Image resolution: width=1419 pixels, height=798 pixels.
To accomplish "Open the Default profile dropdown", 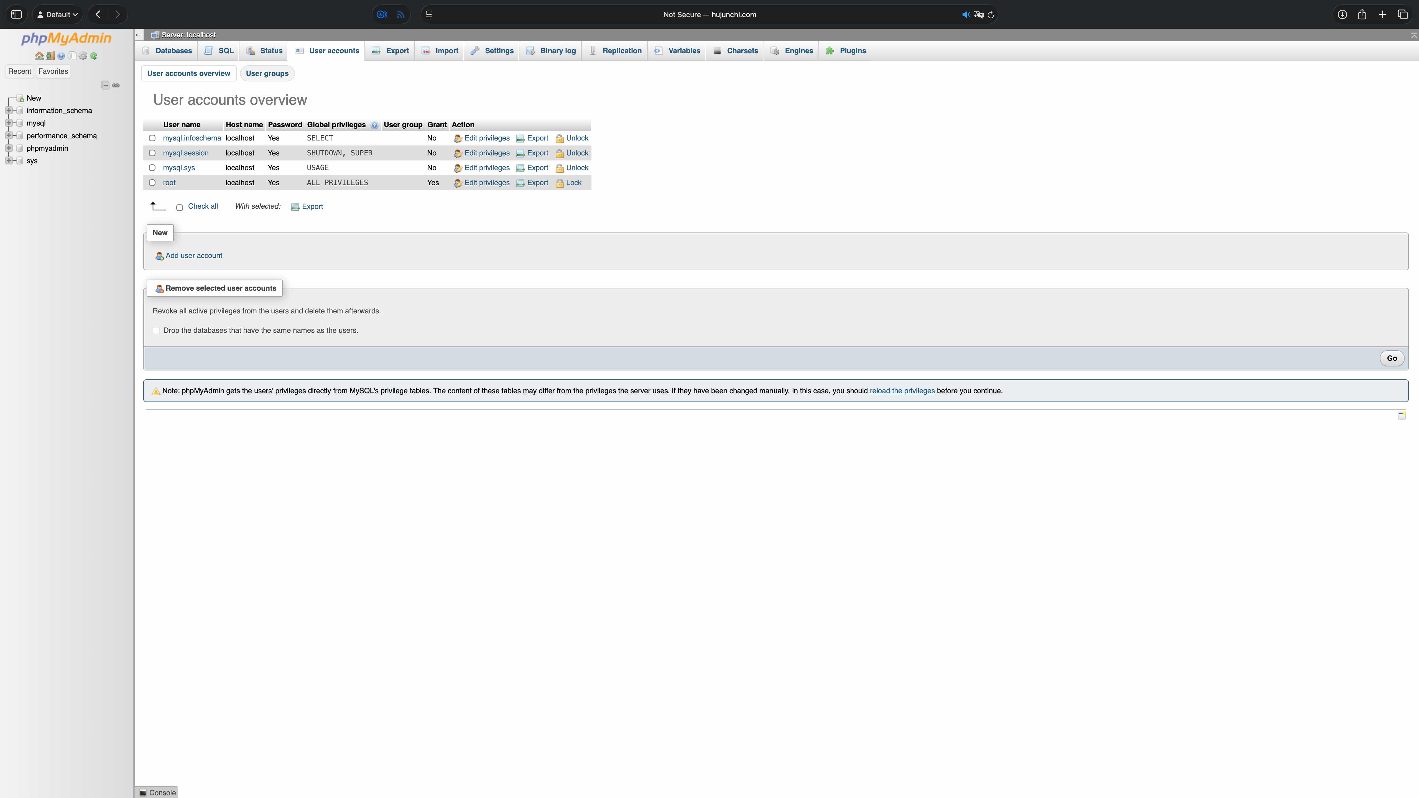I will point(57,14).
